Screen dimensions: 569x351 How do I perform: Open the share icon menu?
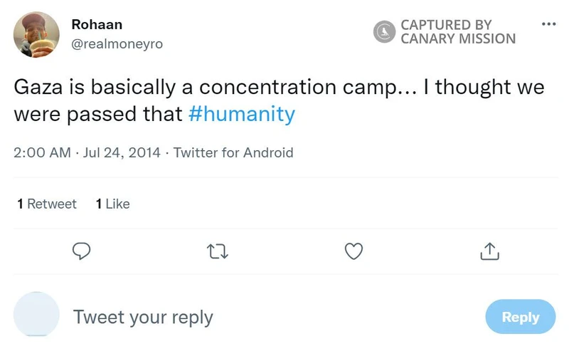(489, 251)
